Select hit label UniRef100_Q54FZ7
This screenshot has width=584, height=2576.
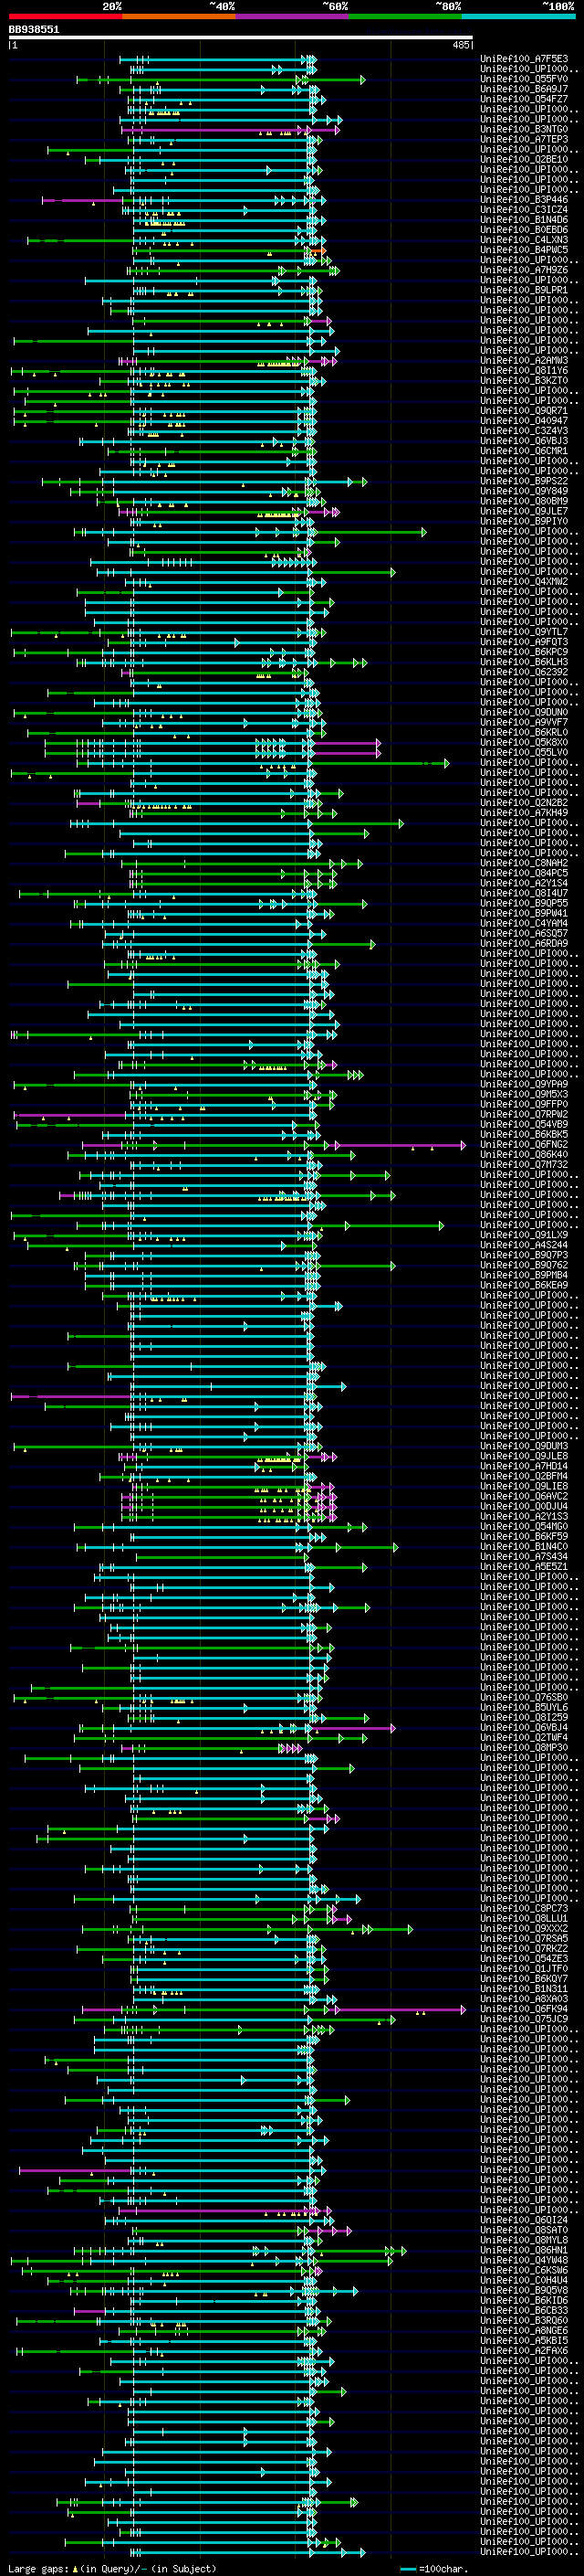[524, 99]
